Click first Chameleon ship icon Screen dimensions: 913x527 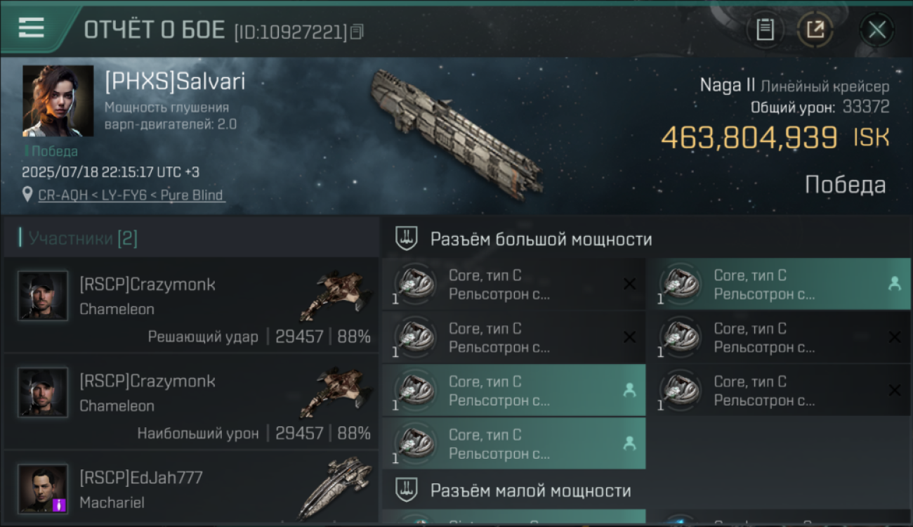coord(336,294)
